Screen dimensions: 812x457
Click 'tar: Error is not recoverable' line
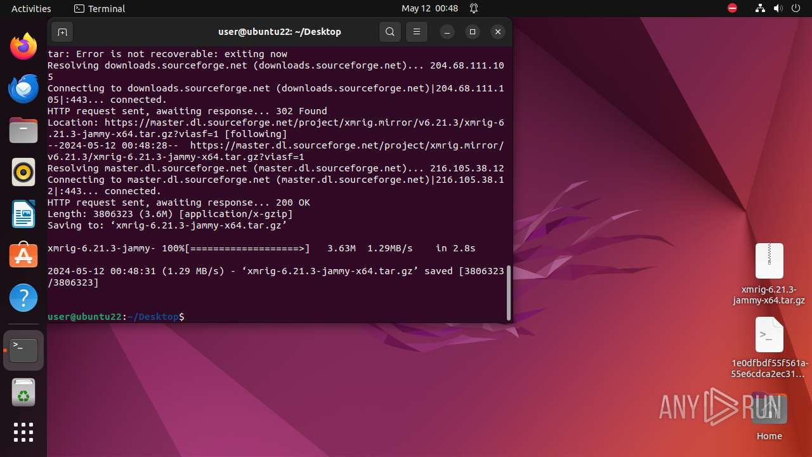[x=167, y=54]
